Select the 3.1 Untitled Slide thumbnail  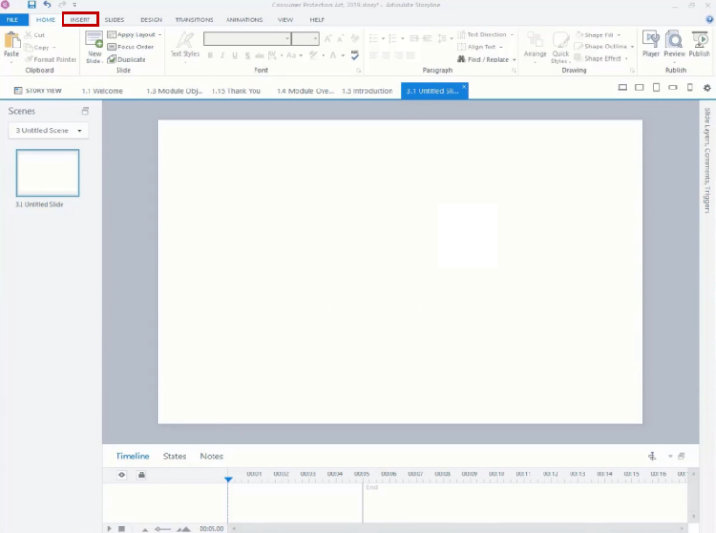(48, 173)
